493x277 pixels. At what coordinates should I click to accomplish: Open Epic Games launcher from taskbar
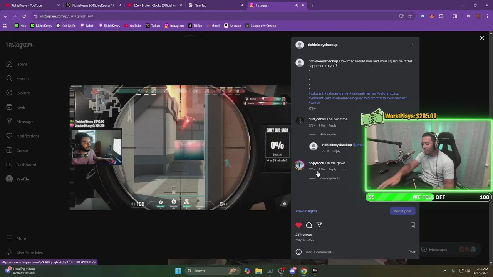[315, 271]
